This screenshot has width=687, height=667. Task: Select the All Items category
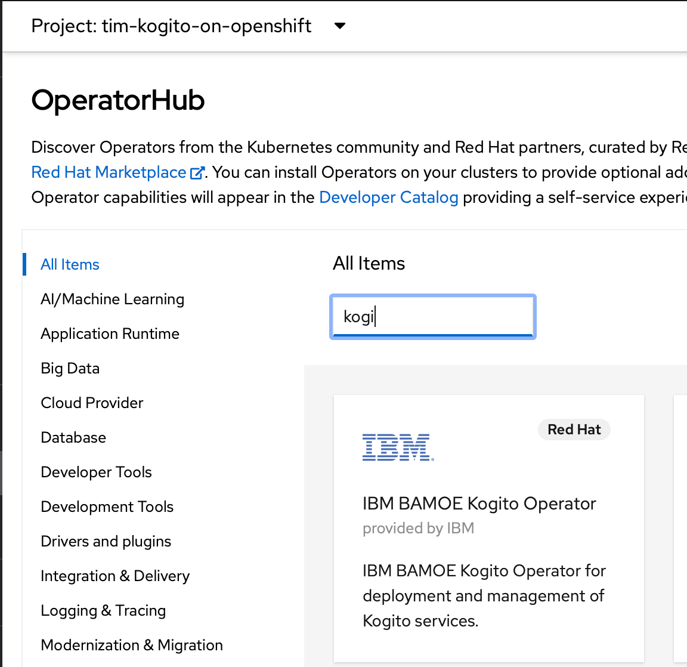tap(70, 264)
